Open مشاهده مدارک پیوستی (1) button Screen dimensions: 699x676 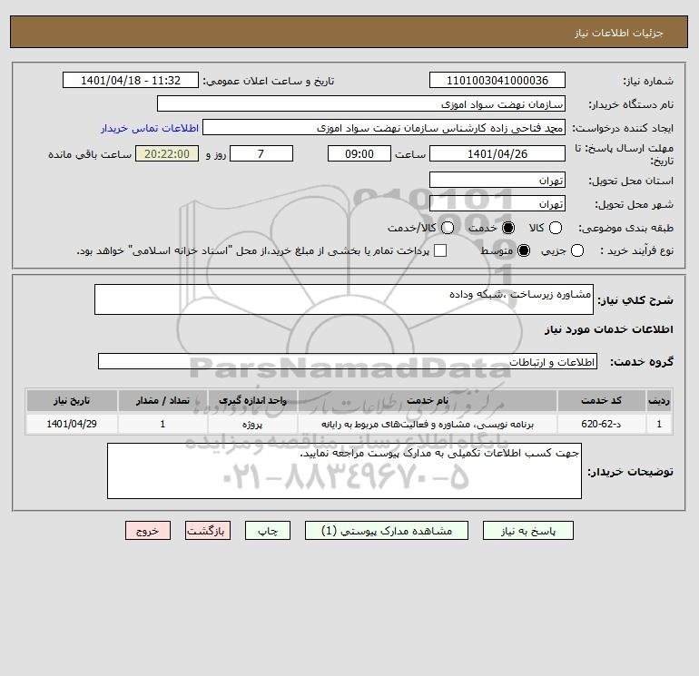point(387,531)
